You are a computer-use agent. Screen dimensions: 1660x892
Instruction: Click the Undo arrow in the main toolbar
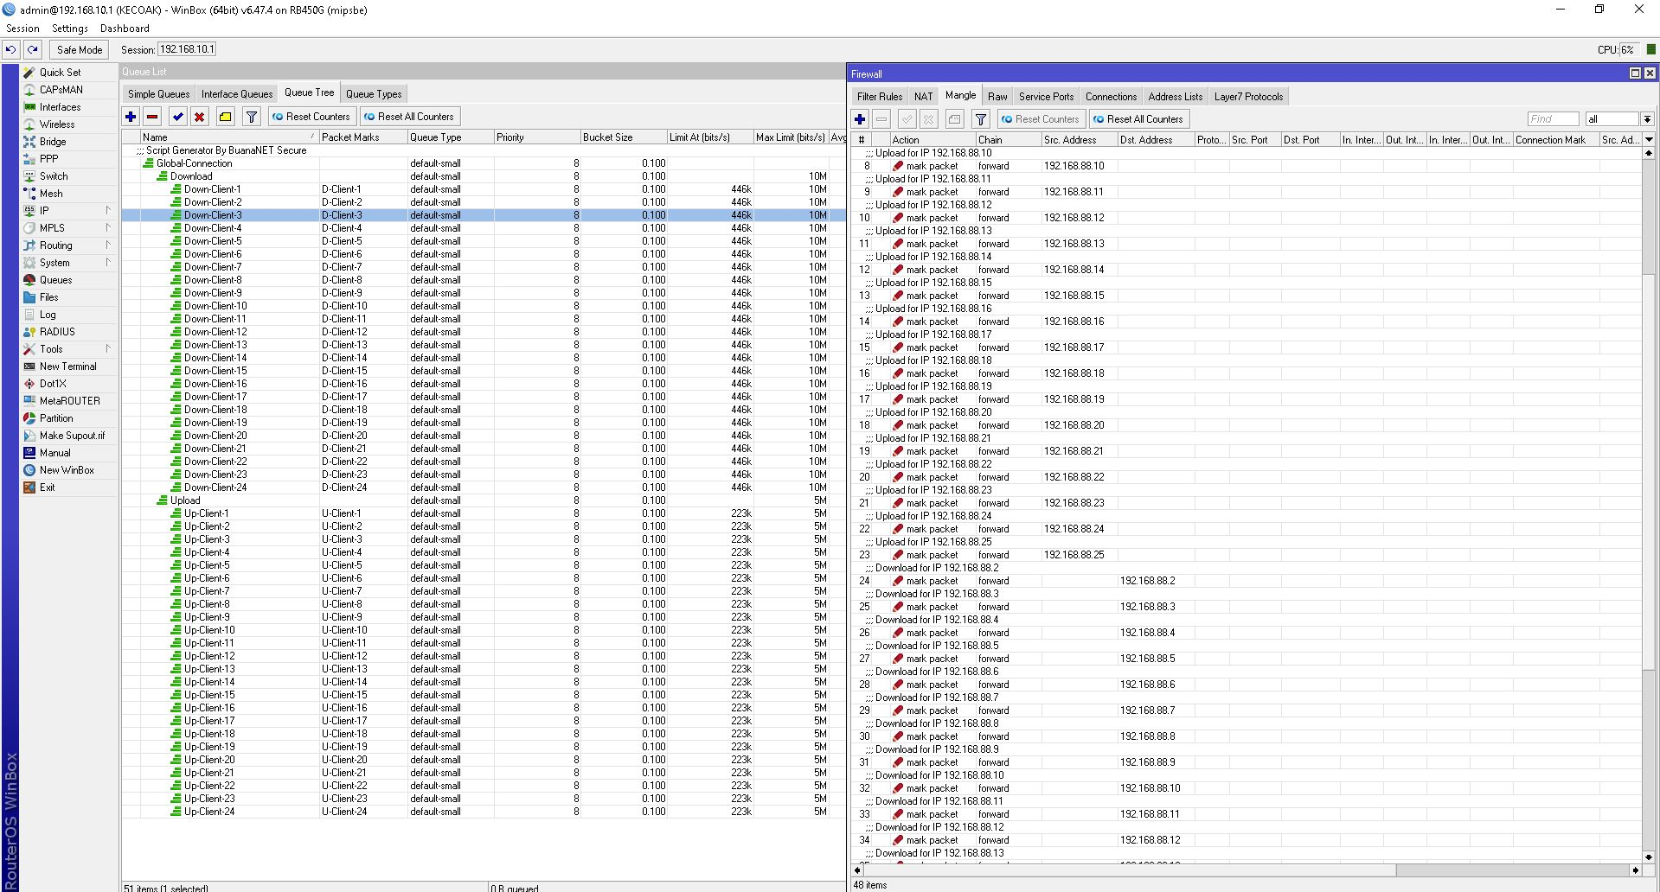10,49
